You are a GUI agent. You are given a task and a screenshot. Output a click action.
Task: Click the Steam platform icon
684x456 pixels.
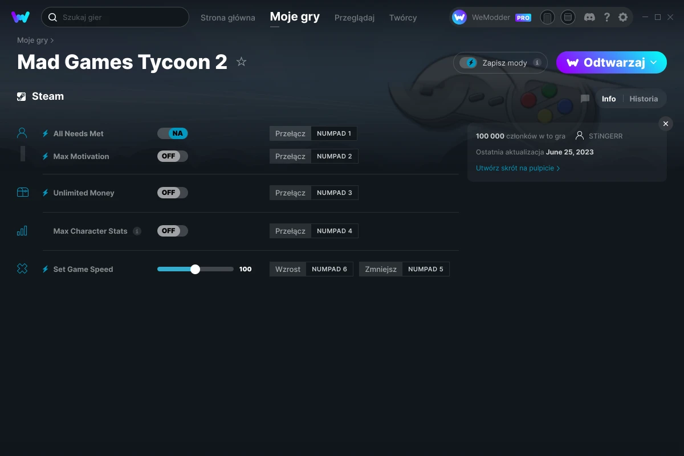pyautogui.click(x=22, y=96)
